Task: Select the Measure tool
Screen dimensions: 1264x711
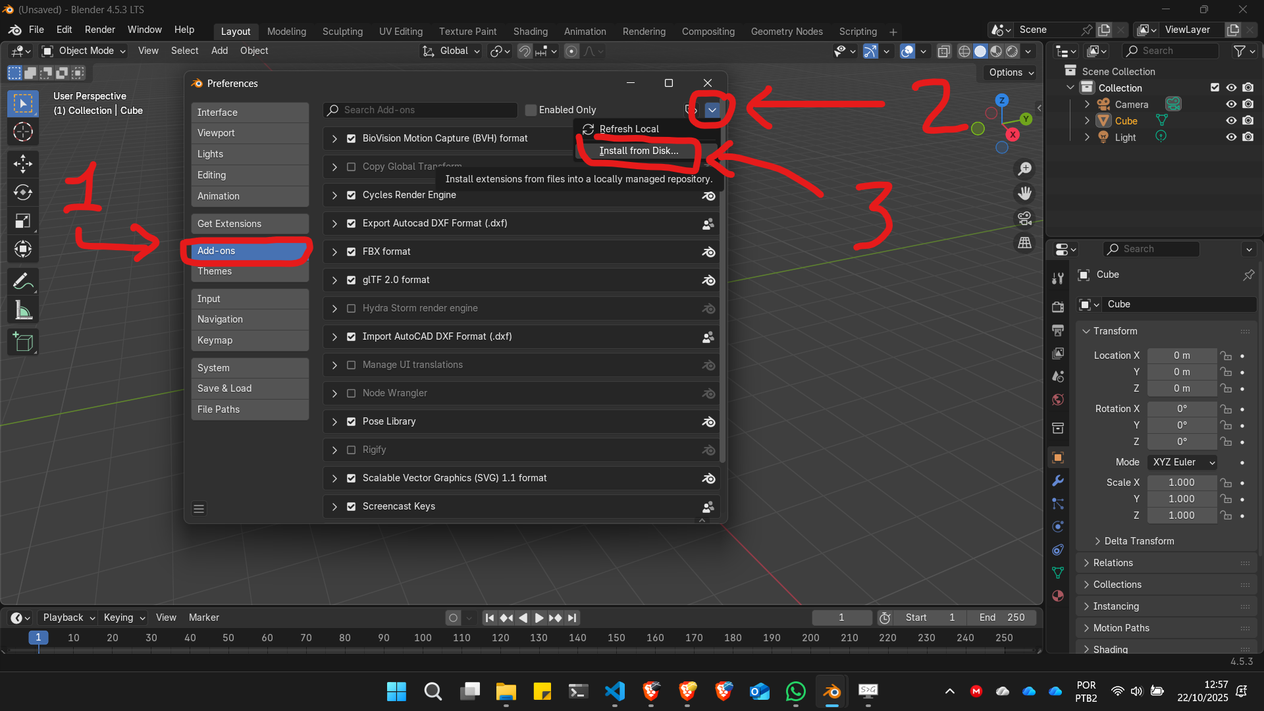Action: (23, 310)
